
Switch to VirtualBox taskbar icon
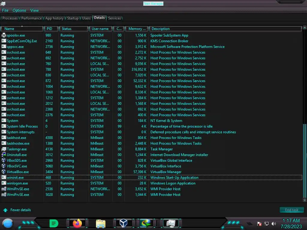pos(124,223)
